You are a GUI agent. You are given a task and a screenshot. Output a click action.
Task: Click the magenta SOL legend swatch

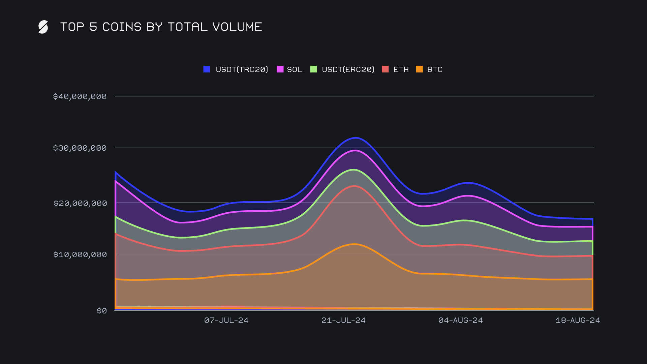[280, 69]
